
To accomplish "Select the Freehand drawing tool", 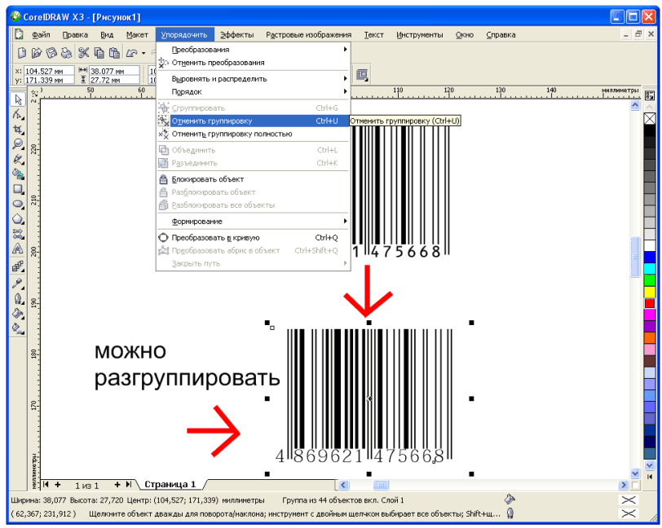I will coord(18,159).
